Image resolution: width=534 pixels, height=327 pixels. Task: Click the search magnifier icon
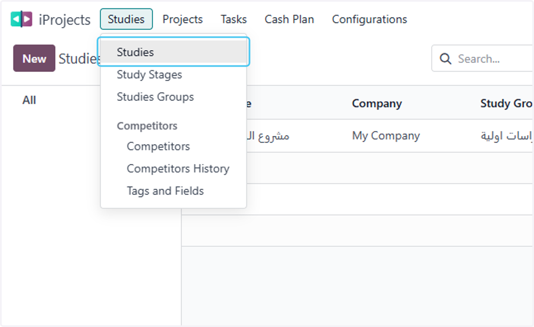pyautogui.click(x=445, y=59)
